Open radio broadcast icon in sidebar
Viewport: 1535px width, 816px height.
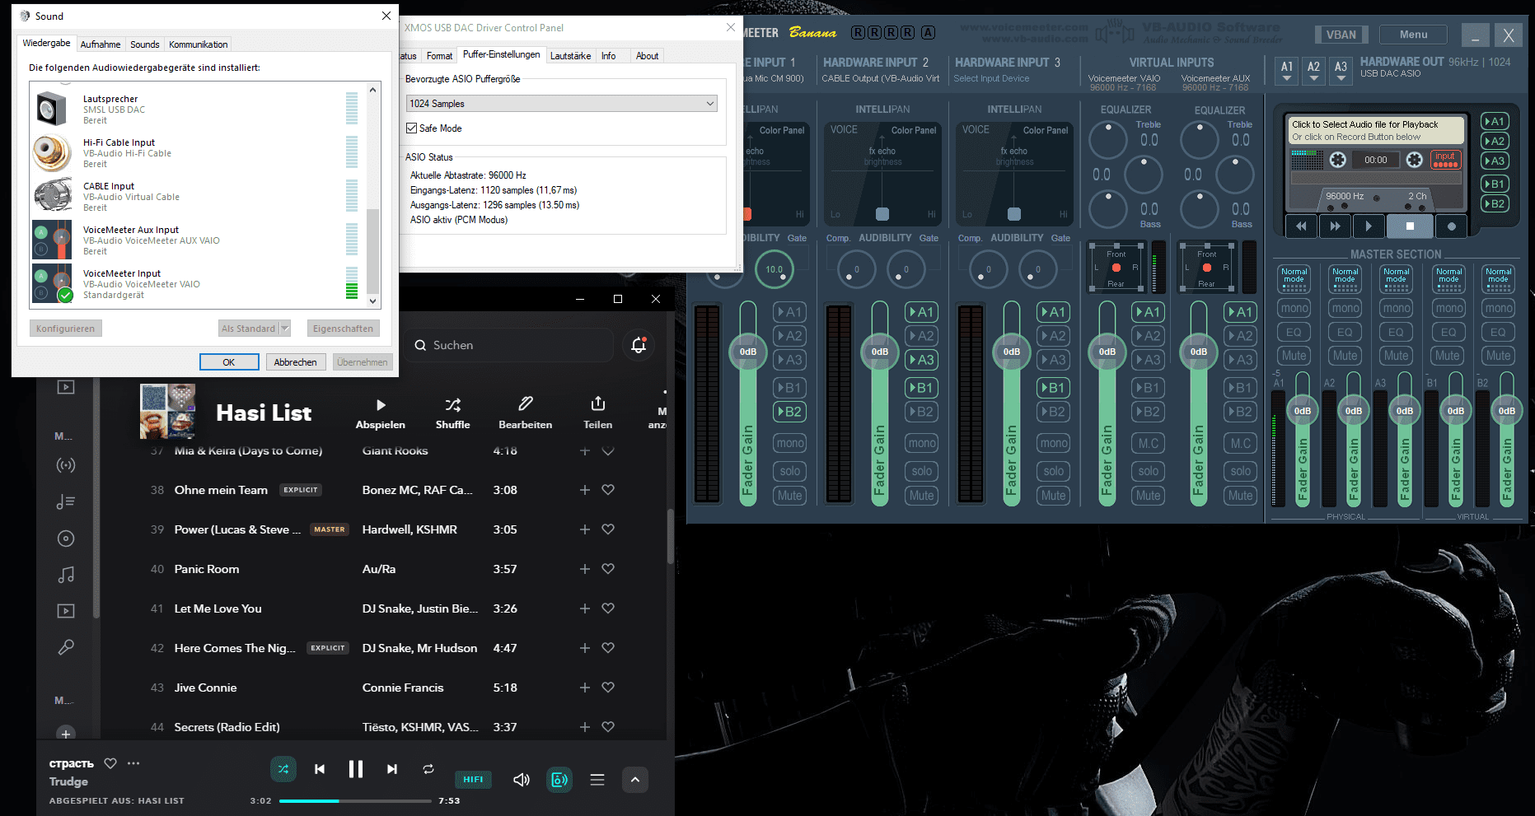pyautogui.click(x=66, y=465)
